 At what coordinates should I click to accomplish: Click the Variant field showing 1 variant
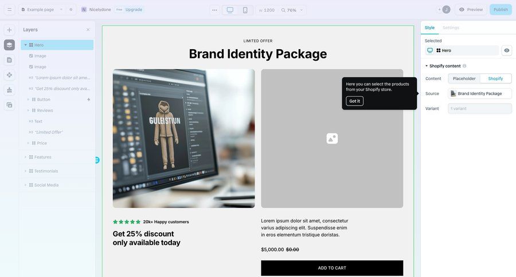(480, 108)
